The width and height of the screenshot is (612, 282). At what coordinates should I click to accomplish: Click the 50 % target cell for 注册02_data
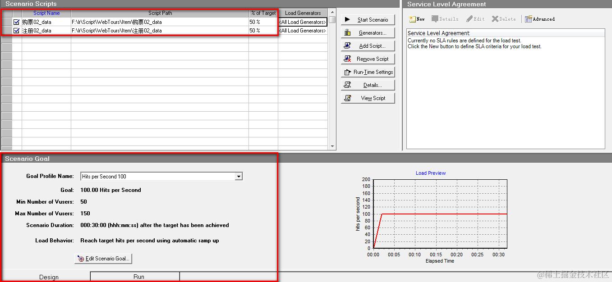tap(263, 31)
